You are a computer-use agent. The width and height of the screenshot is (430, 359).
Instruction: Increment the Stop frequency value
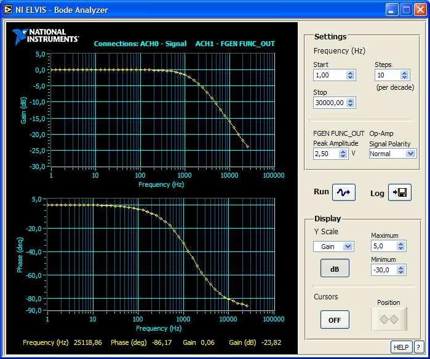[x=350, y=101]
